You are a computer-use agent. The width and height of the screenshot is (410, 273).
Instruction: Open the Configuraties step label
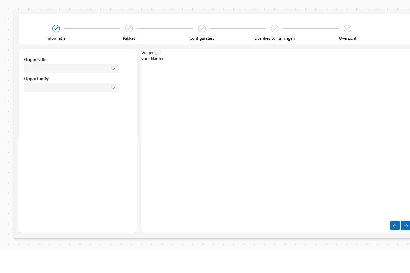[202, 38]
